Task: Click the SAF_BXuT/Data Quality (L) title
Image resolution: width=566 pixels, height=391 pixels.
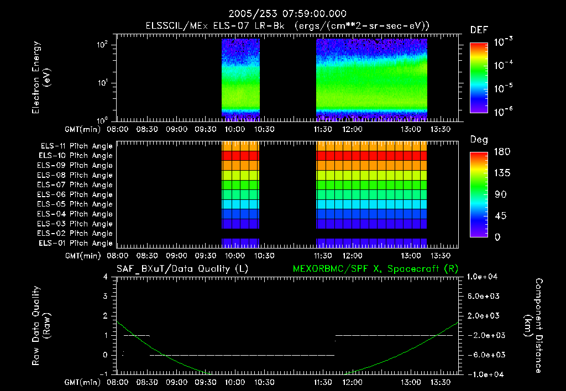Action: 182,269
